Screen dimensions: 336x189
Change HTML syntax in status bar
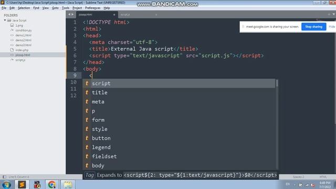point(323,177)
